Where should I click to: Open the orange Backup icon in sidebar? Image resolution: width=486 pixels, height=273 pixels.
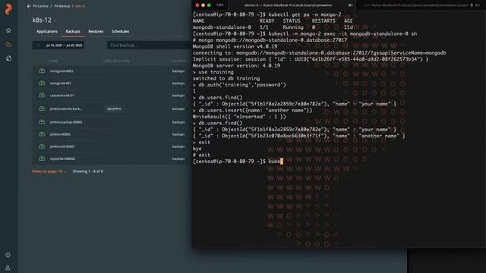click(8, 44)
